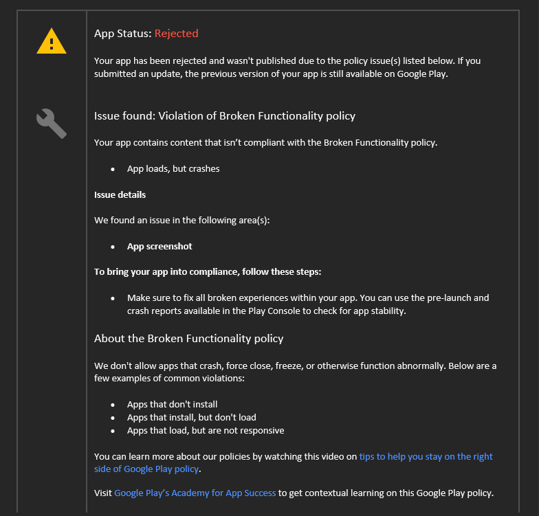Click the 'Apps that don't install' bullet
This screenshot has height=516, width=539.
172,404
